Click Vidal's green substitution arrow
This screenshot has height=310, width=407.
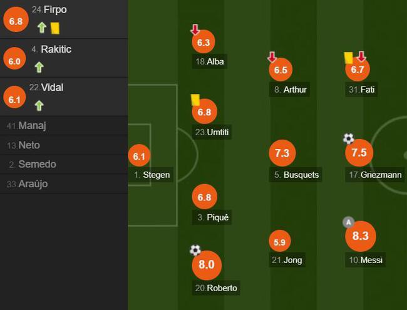39,105
